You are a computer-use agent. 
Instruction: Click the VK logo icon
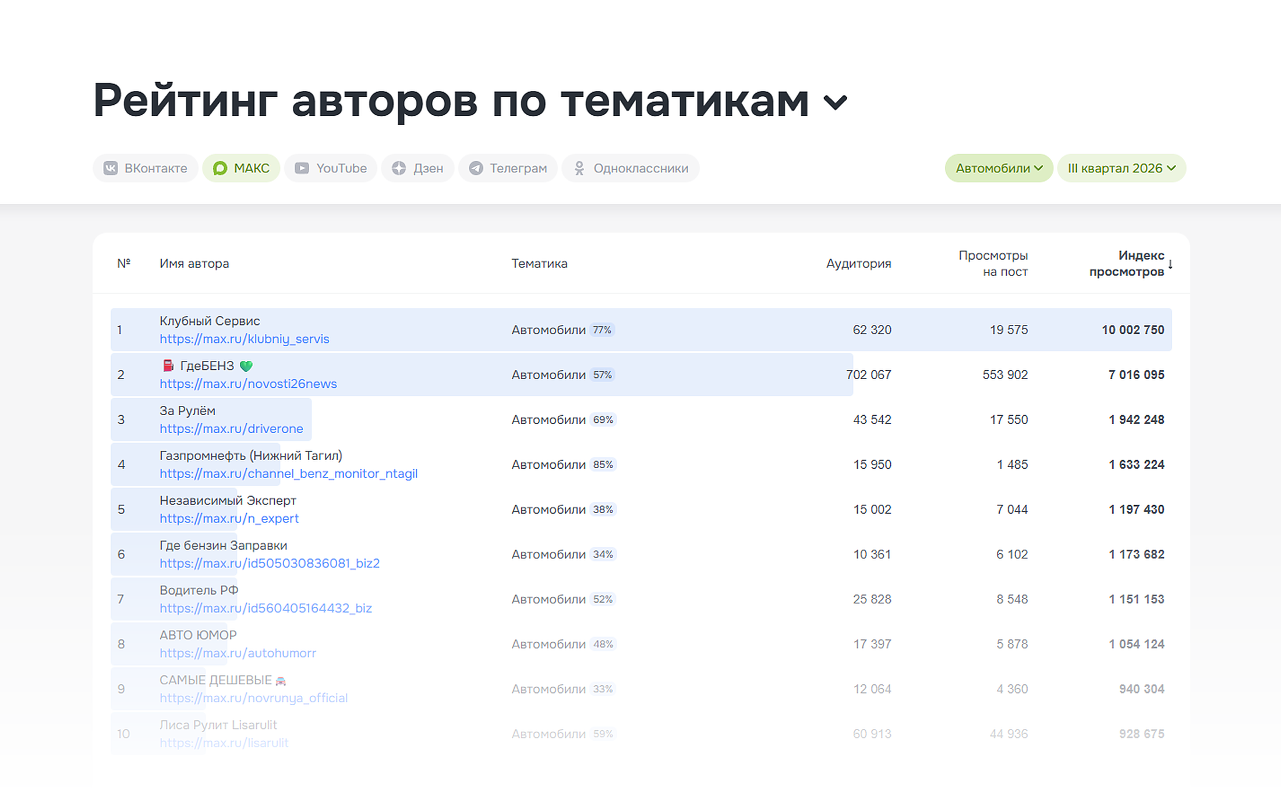coord(111,168)
